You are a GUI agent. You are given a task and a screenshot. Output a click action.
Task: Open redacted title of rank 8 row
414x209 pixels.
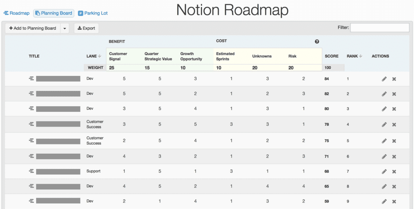58,186
